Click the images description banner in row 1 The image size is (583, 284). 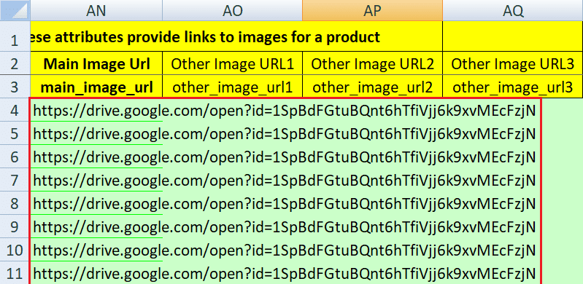[236, 36]
